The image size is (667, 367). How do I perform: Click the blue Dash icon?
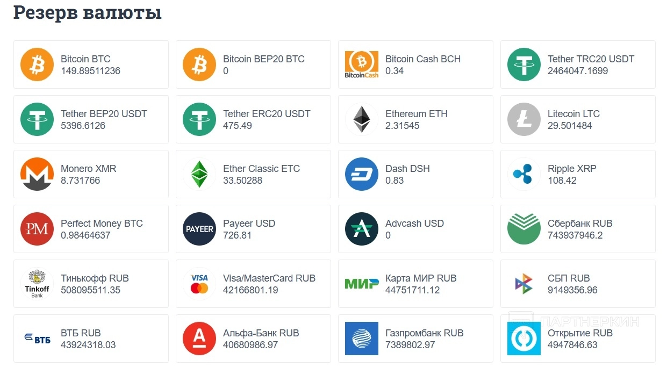coord(362,174)
